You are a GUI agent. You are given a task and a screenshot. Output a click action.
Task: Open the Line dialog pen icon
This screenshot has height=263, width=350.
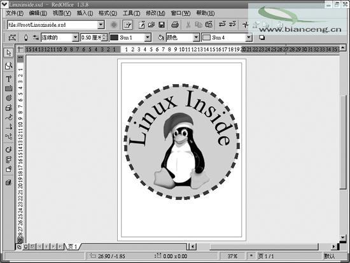coord(26,38)
